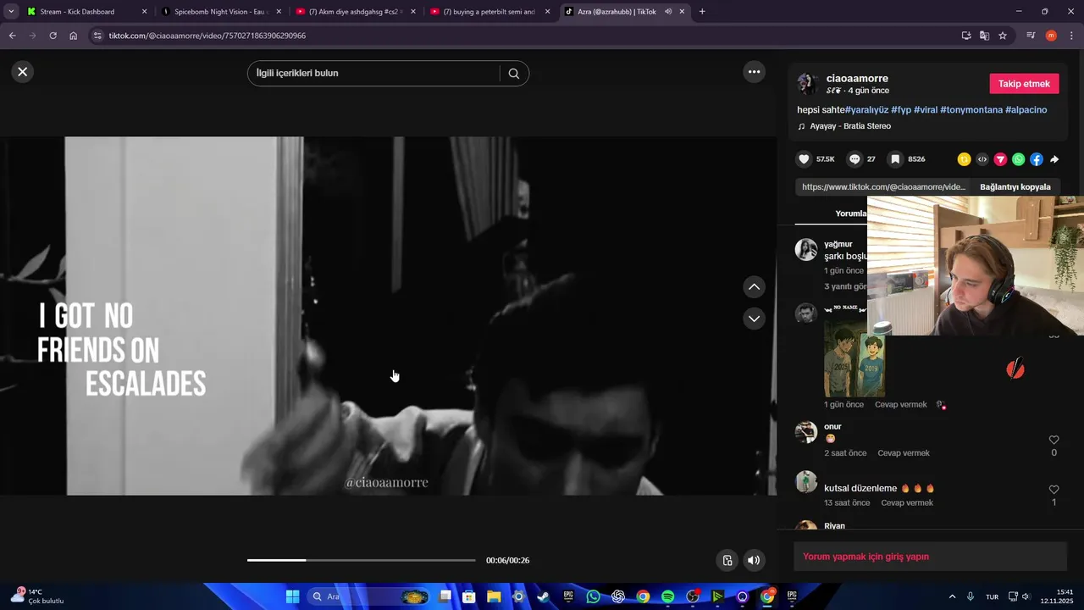Screen dimensions: 1084x610
Task: Open the #tonymontana hashtag
Action: click(x=971, y=110)
